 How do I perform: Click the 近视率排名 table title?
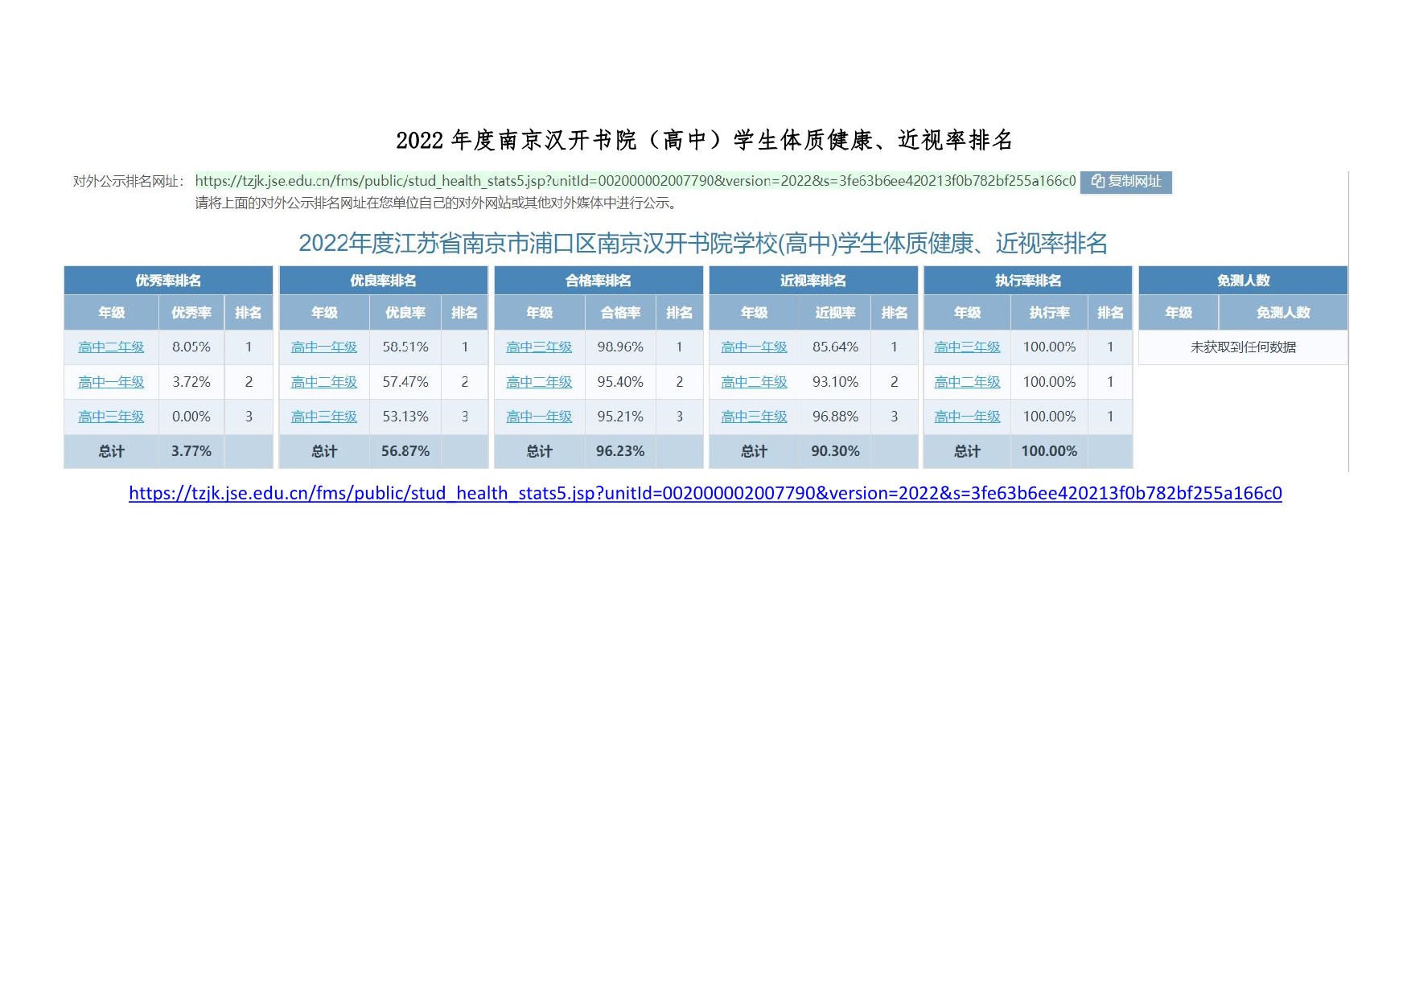pos(812,281)
